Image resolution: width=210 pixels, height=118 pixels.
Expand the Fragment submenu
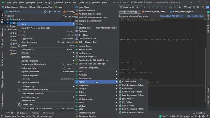point(96,85)
